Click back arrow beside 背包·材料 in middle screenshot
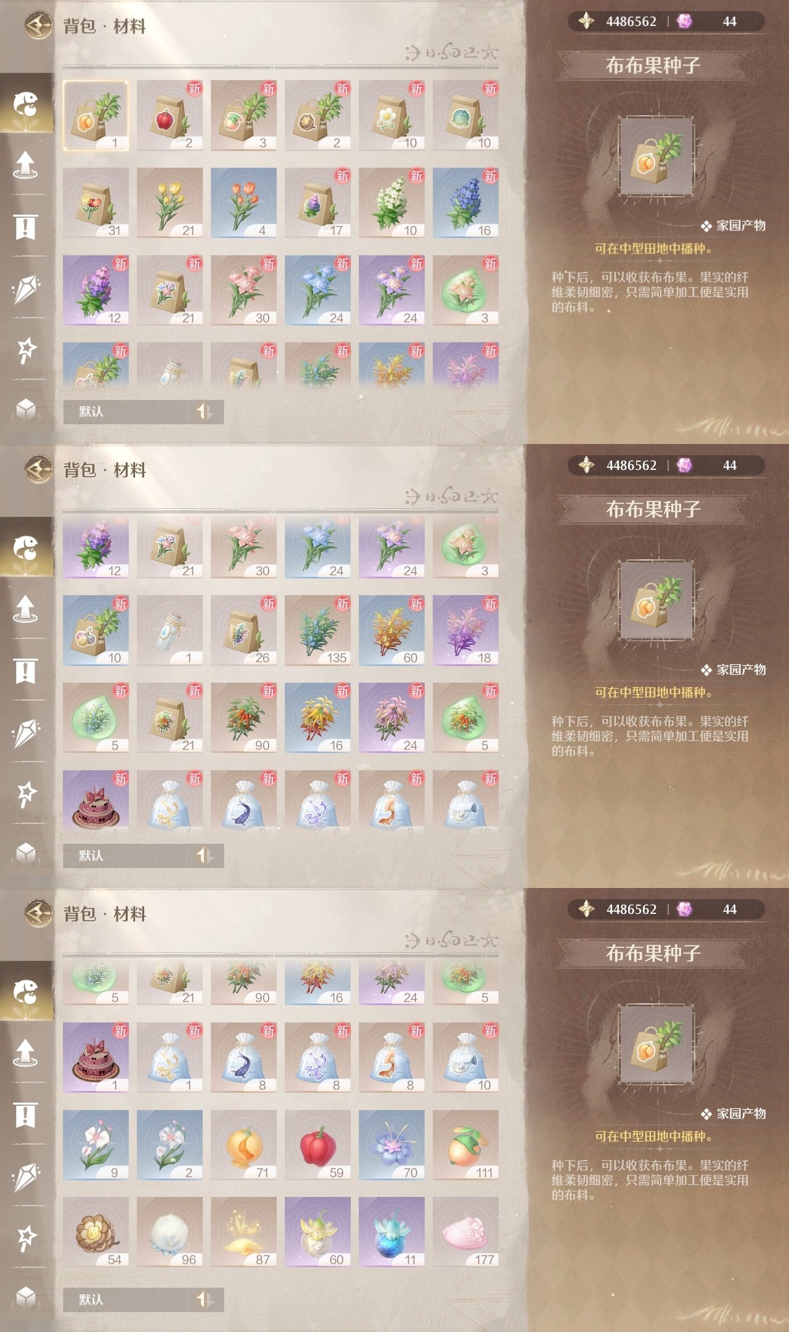Viewport: 789px width, 1332px height. coord(39,469)
